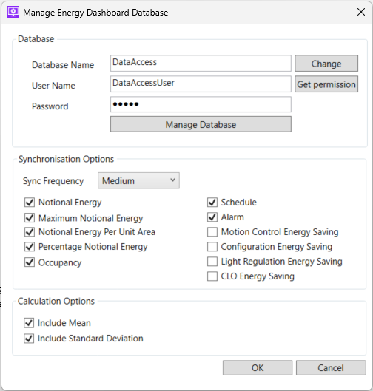The width and height of the screenshot is (373, 391).
Task: Focus the Password field
Action: pos(201,104)
